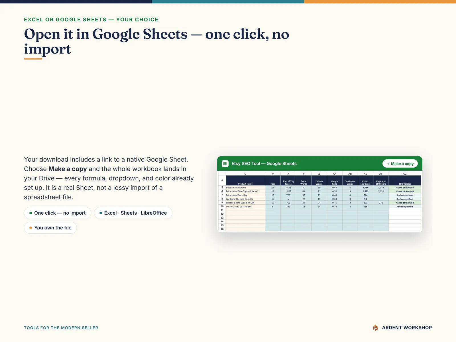
Task: Click the 1,131 Avg Comp score cell
Action: (381, 191)
